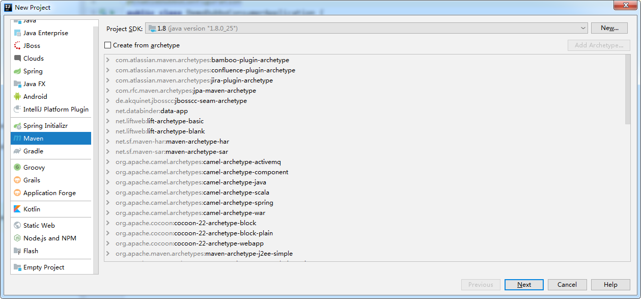Screen dimensions: 641x299
Task: Select Kotlin project type label
Action: pyautogui.click(x=32, y=209)
